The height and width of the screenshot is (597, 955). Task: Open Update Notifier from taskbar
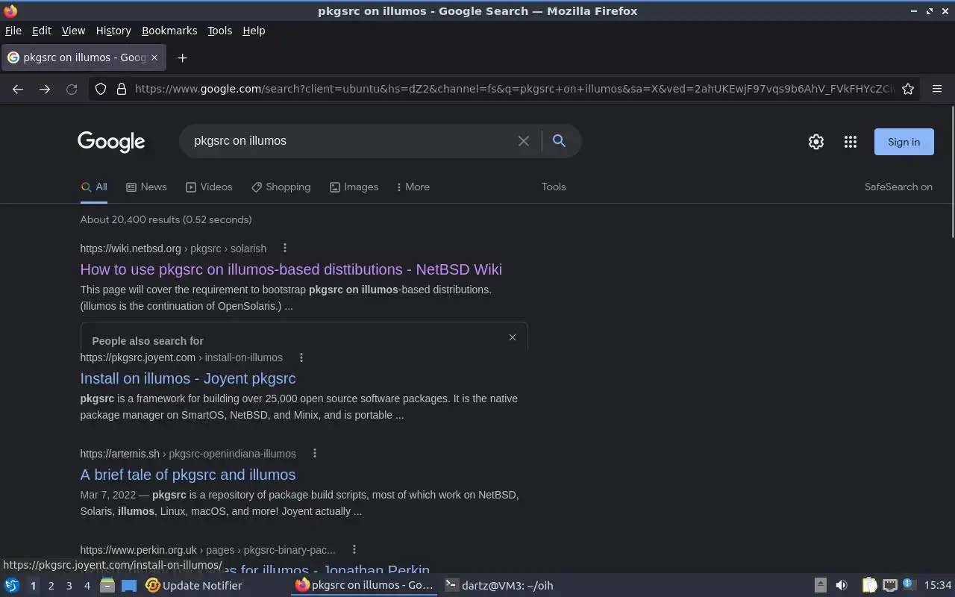click(x=194, y=585)
